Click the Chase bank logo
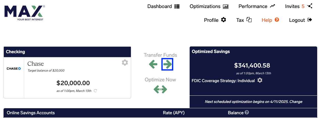323x118 pixels. coord(14,69)
